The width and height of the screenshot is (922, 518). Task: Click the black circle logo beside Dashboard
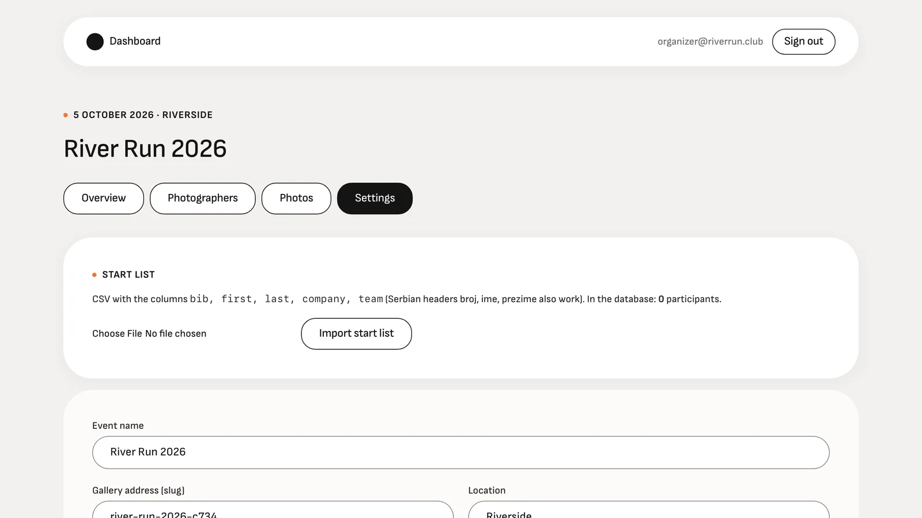[x=95, y=41]
